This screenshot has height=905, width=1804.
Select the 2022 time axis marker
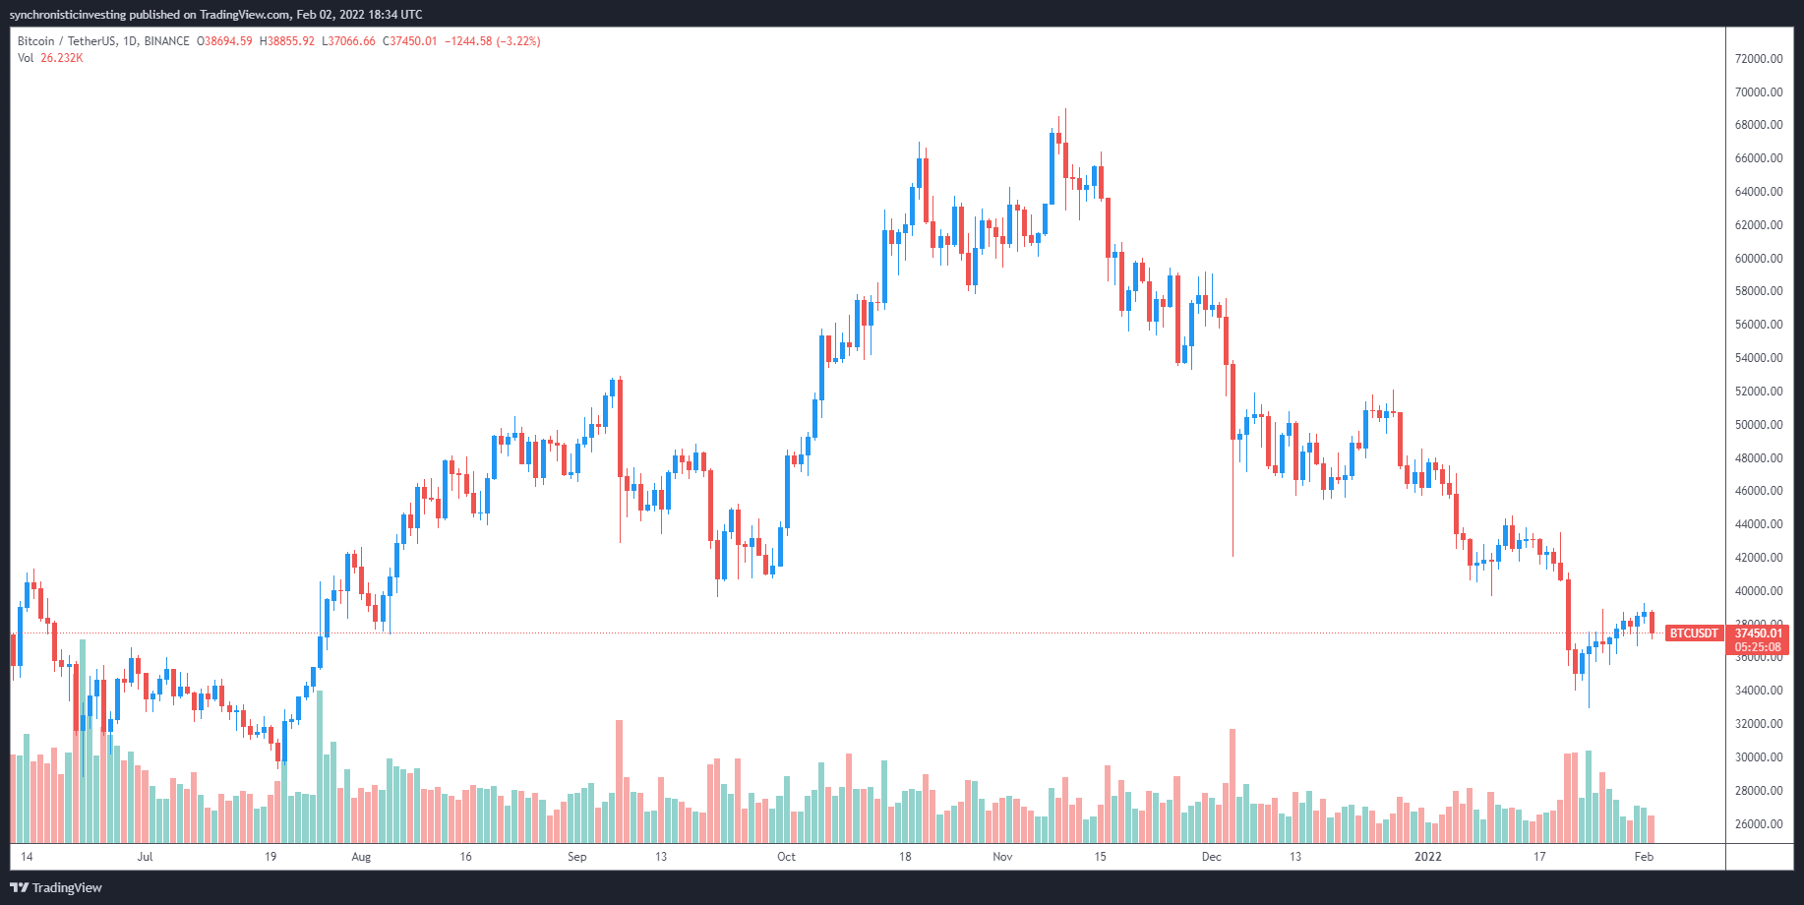point(1427,857)
